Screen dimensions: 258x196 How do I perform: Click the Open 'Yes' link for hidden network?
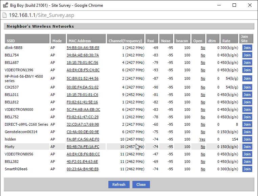click(202, 139)
